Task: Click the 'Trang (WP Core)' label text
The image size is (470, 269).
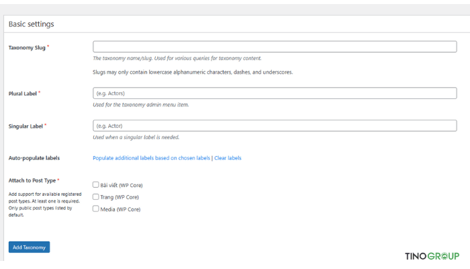Action: [120, 197]
